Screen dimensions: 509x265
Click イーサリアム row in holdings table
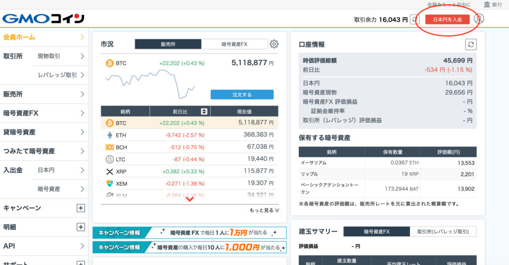click(x=388, y=163)
